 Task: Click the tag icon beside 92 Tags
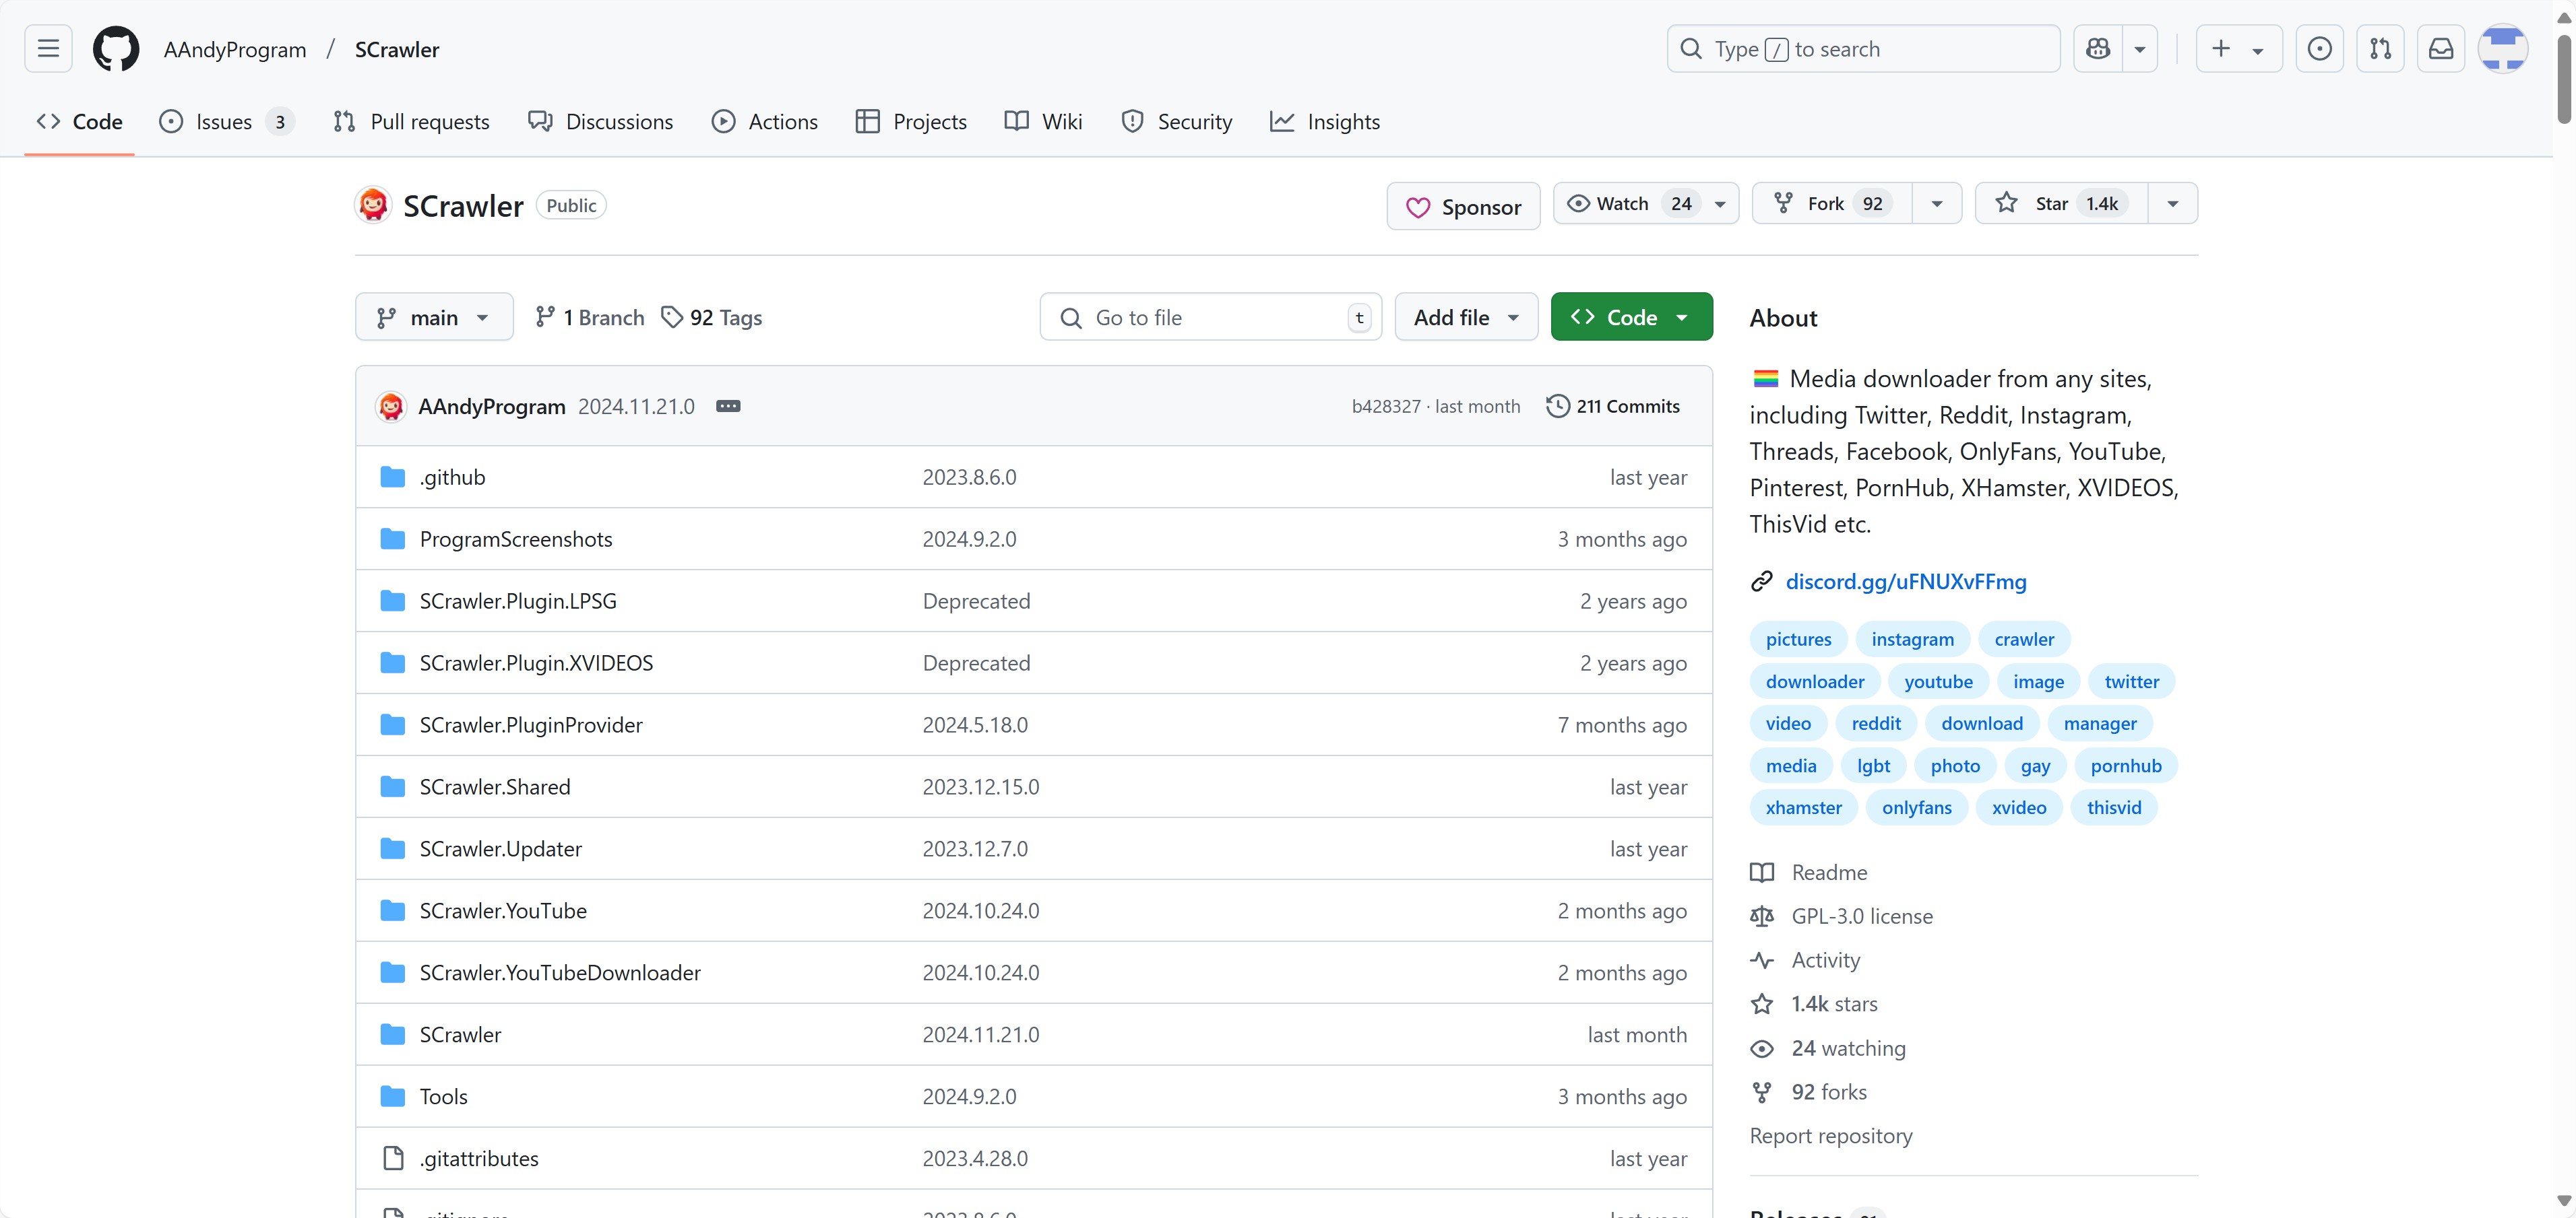tap(672, 318)
